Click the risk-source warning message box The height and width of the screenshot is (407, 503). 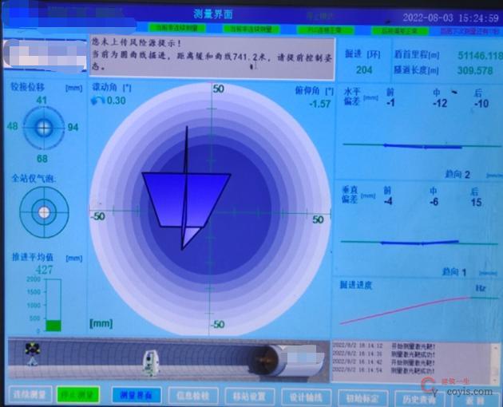tap(212, 57)
